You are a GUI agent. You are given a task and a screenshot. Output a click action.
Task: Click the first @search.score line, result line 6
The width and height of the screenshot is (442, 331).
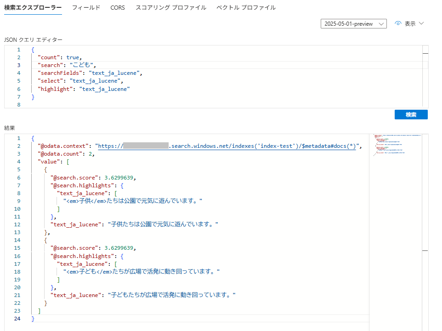[x=93, y=178]
